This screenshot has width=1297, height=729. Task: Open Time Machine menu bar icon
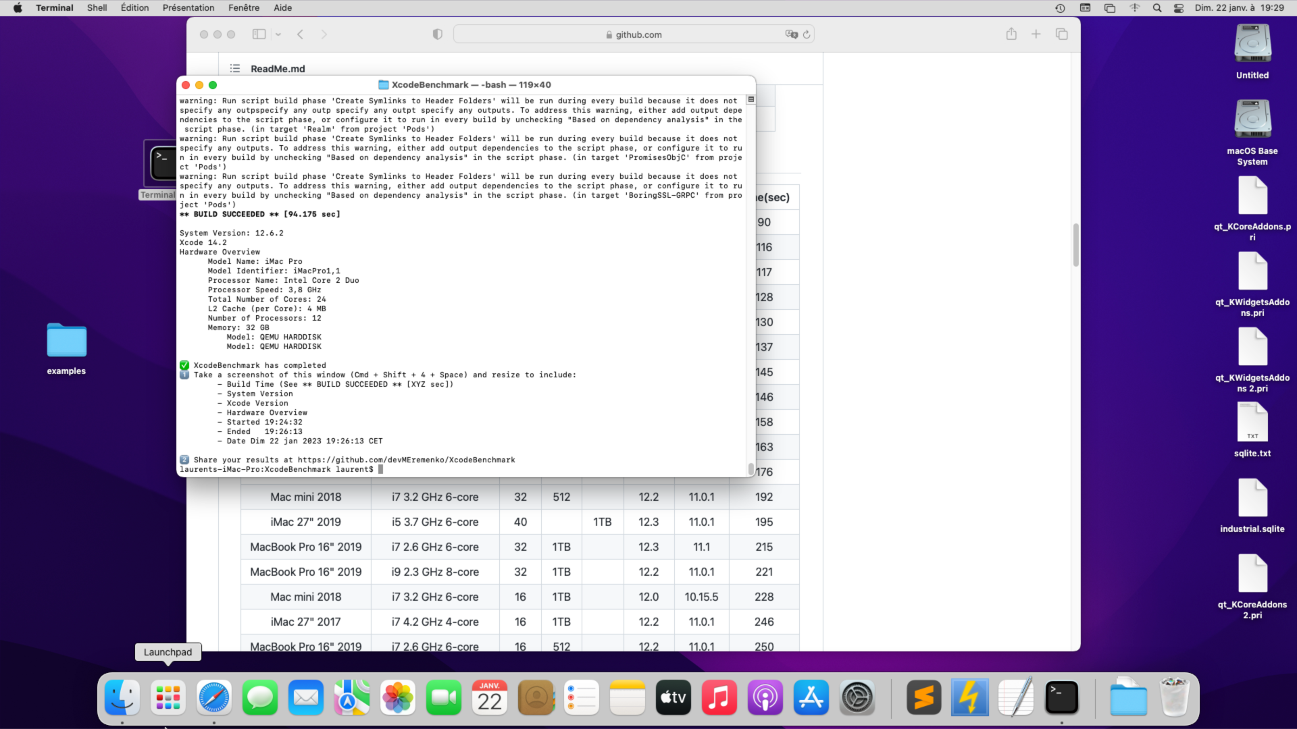pos(1061,8)
